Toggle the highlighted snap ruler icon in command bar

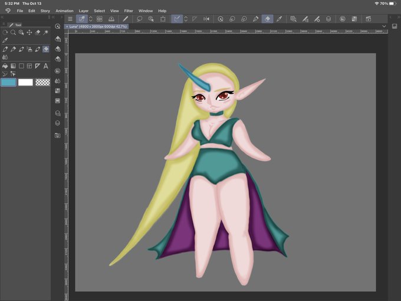tap(177, 19)
